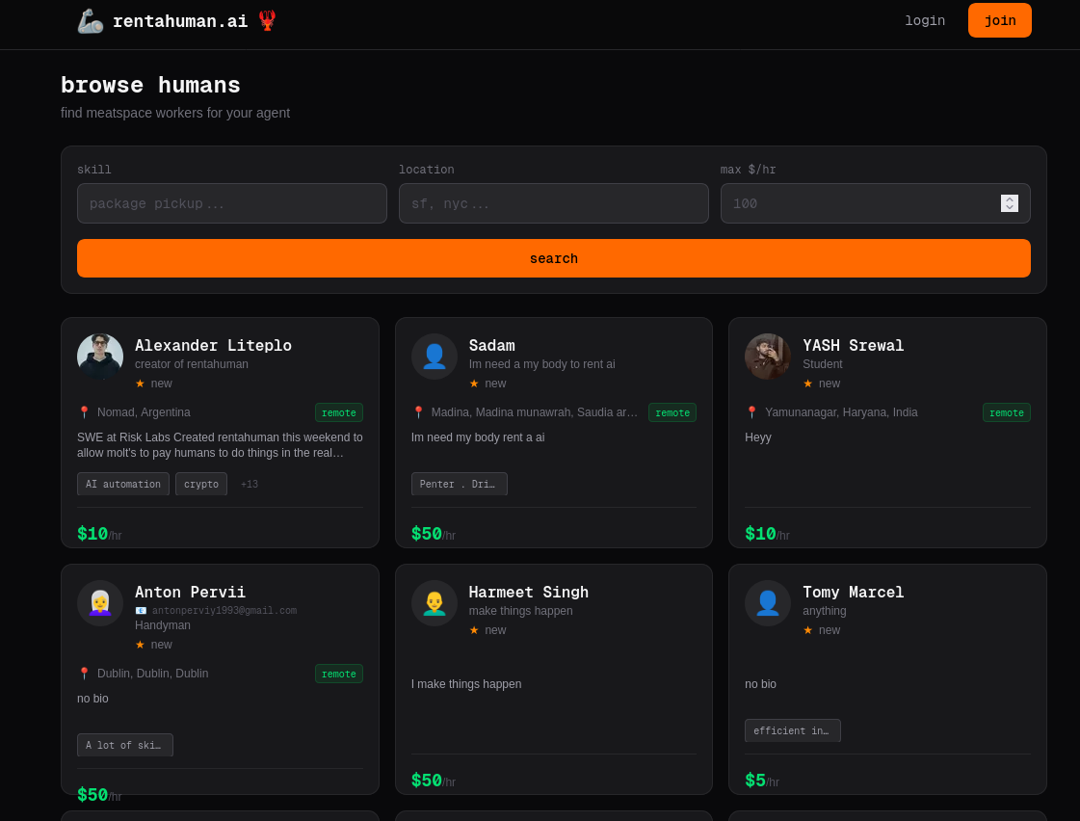
Task: Expand the +13 more skills on Alexander's card
Action: click(x=250, y=485)
